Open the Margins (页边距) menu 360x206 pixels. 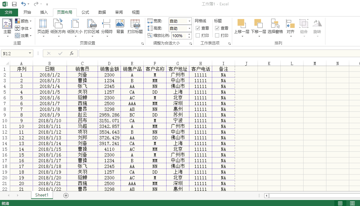[43, 28]
